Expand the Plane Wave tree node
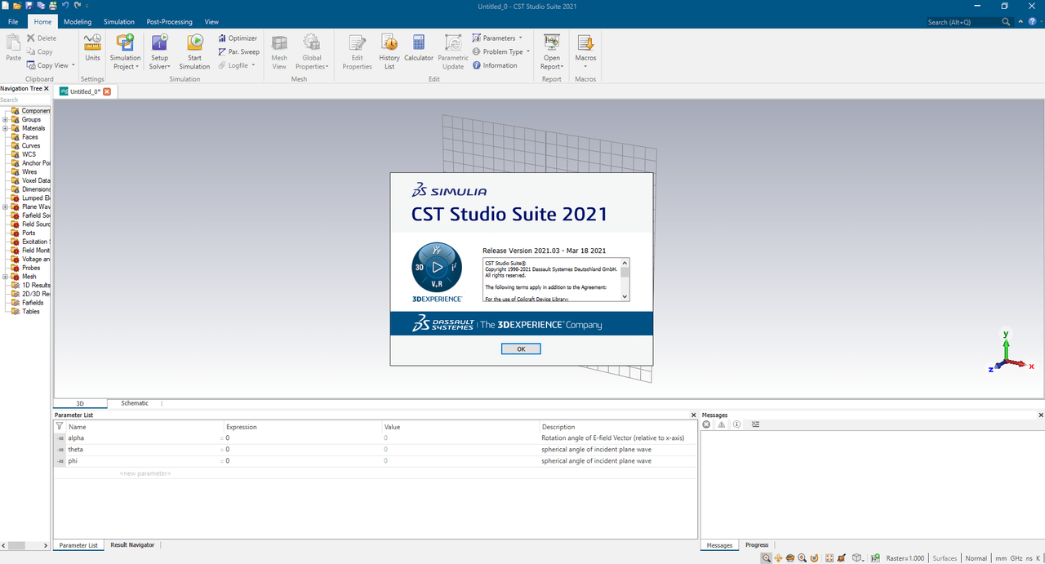This screenshot has height=564, width=1045. (5, 207)
